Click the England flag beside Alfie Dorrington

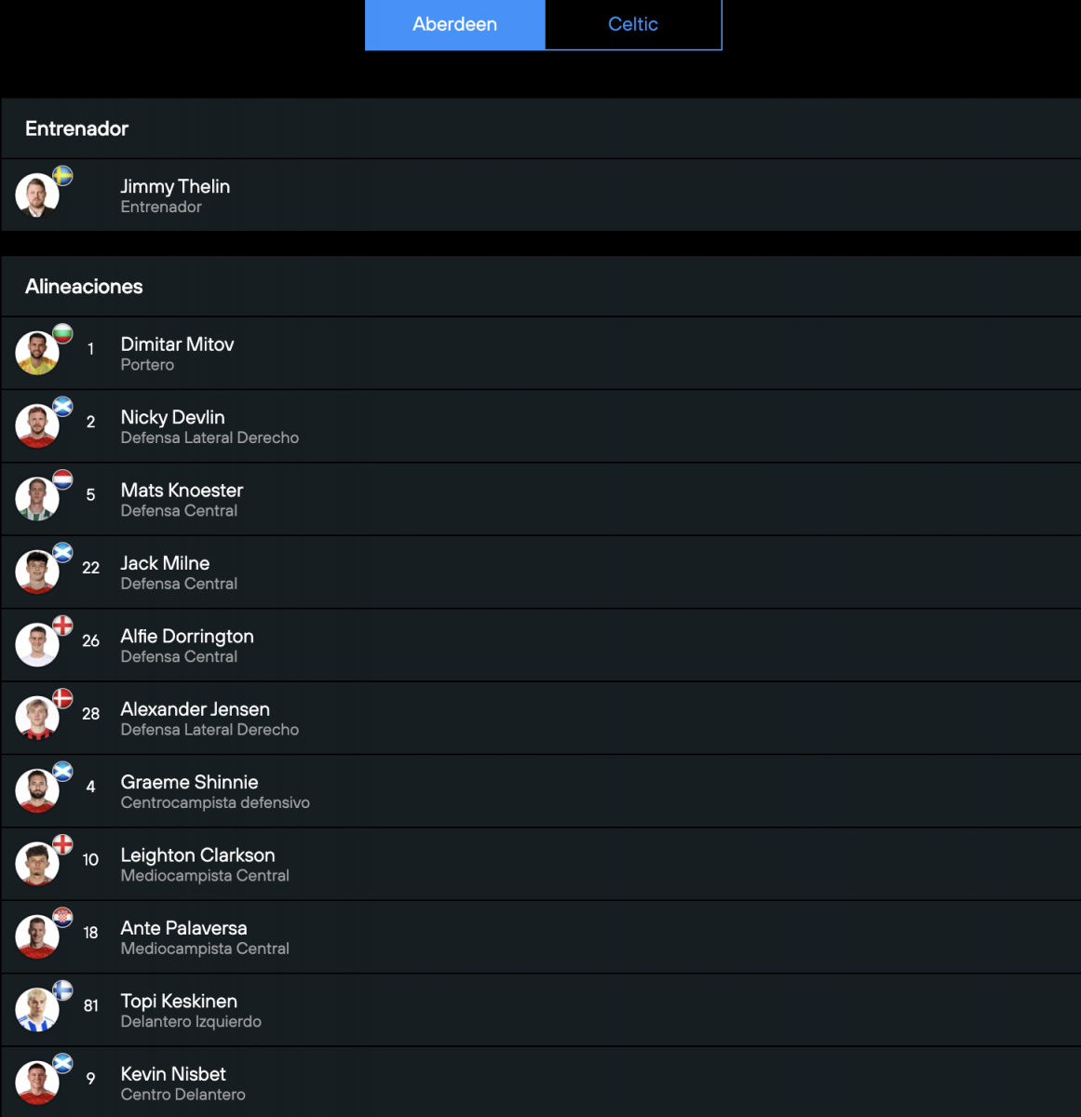pos(62,626)
